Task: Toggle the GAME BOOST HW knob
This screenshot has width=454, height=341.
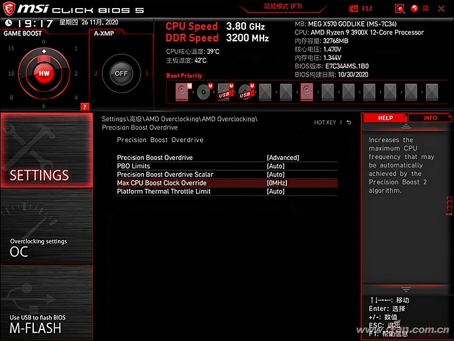Action: point(44,73)
